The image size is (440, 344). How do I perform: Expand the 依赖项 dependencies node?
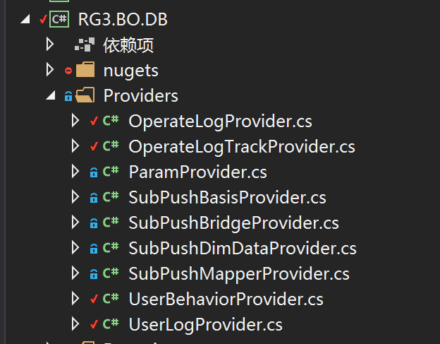coord(50,45)
